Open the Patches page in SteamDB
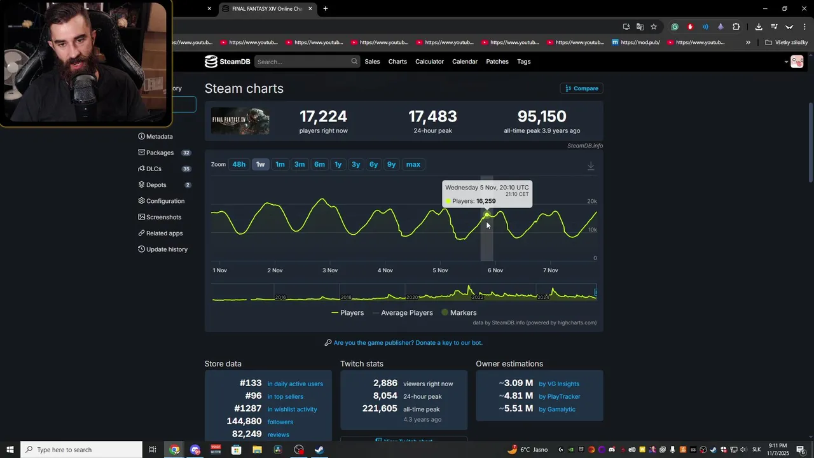Viewport: 814px width, 458px height. click(497, 62)
